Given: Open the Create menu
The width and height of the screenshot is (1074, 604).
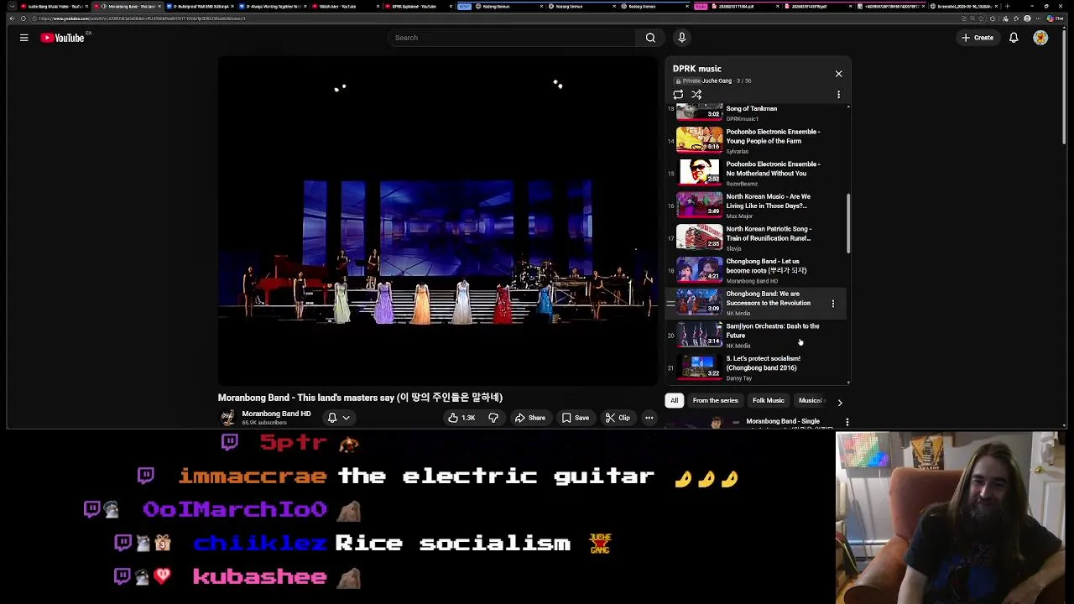Looking at the screenshot, I should [x=978, y=38].
